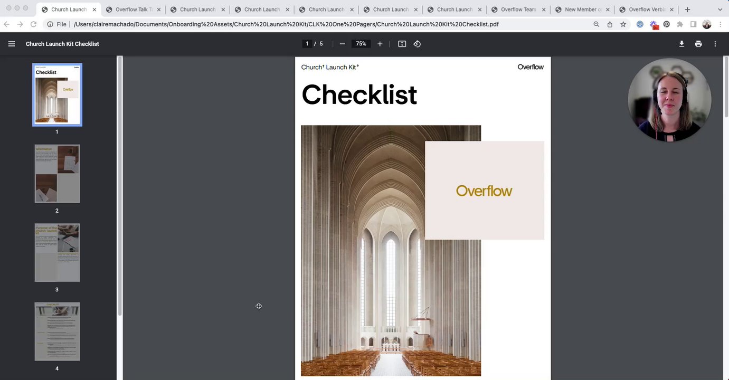
Task: Open the 1Password extension
Action: 640,24
